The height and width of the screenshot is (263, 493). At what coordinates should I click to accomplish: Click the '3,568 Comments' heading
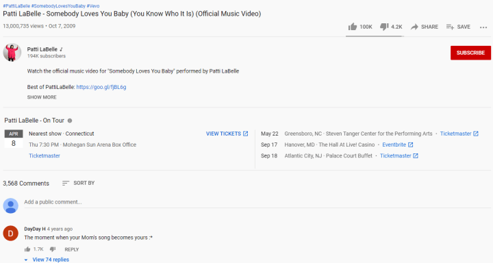click(x=26, y=184)
